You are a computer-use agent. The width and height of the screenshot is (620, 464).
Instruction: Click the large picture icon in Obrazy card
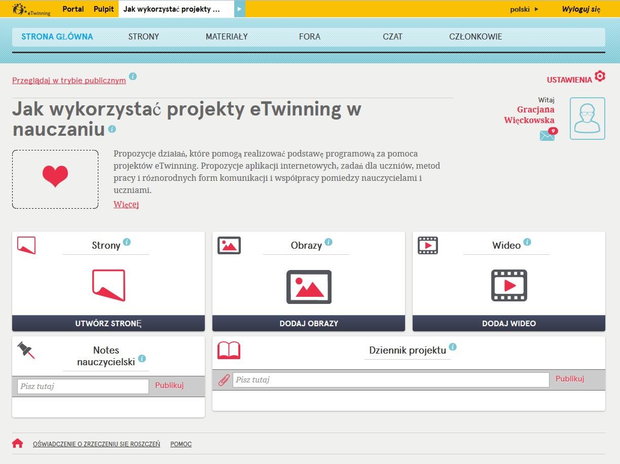(309, 287)
